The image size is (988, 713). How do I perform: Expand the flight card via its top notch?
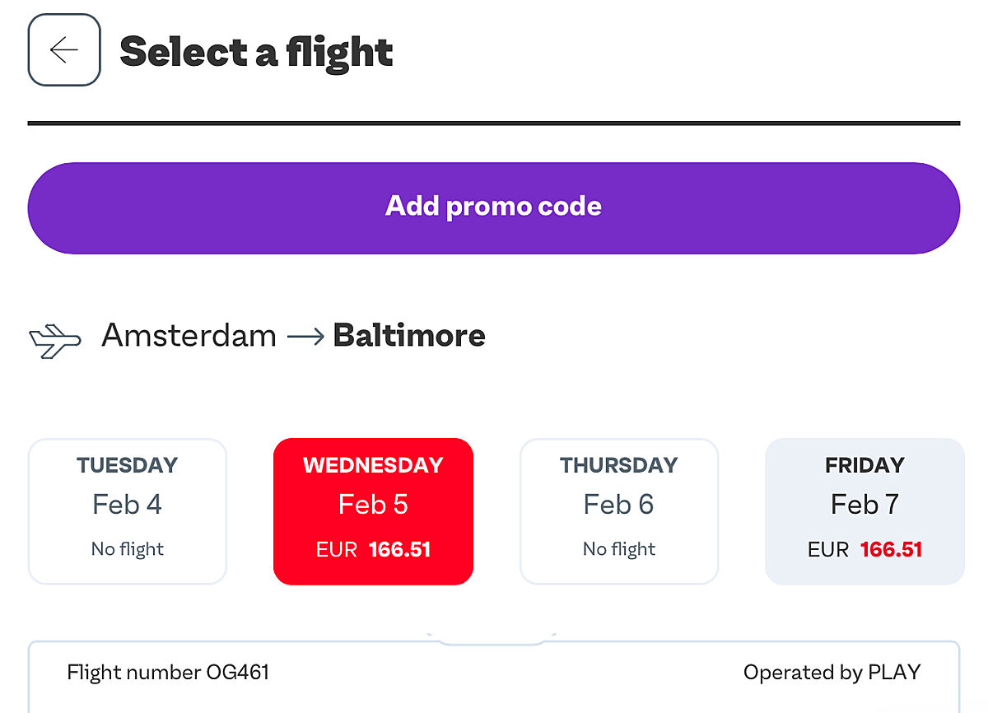pyautogui.click(x=492, y=638)
